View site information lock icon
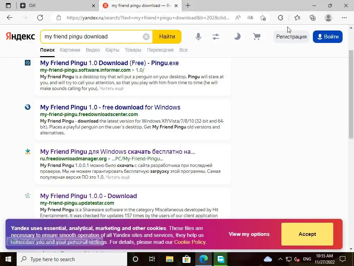The height and width of the screenshot is (266, 354). click(x=59, y=18)
